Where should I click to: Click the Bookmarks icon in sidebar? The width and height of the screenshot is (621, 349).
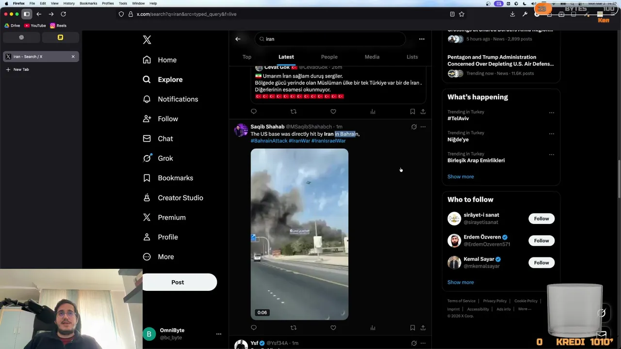[147, 178]
